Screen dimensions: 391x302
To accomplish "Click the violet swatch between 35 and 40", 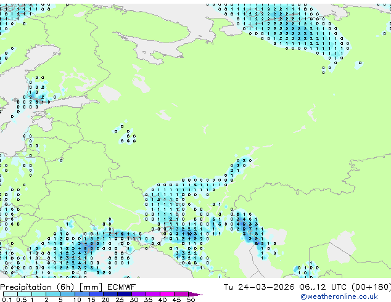I will [x=153, y=294].
